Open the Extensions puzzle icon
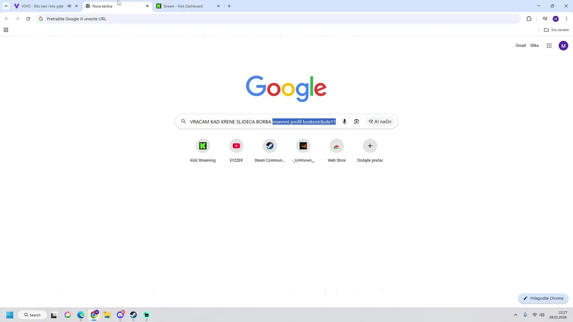The width and height of the screenshot is (573, 322). 529,19
